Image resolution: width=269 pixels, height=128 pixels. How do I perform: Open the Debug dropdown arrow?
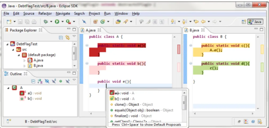point(51,22)
